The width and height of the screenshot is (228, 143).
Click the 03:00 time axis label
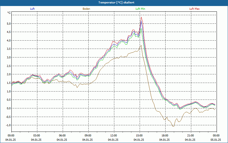click(x=37, y=136)
